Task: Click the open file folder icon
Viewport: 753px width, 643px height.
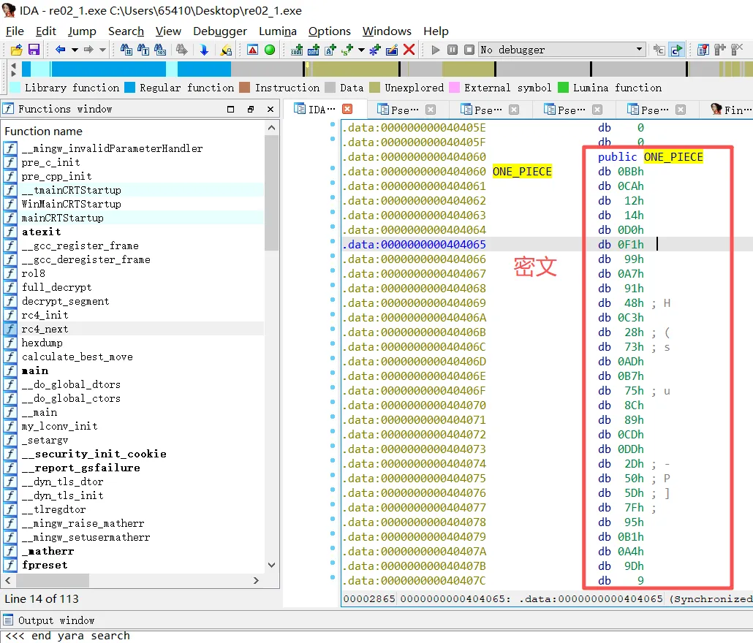Action: point(16,50)
